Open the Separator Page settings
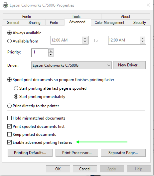 coord(123,153)
